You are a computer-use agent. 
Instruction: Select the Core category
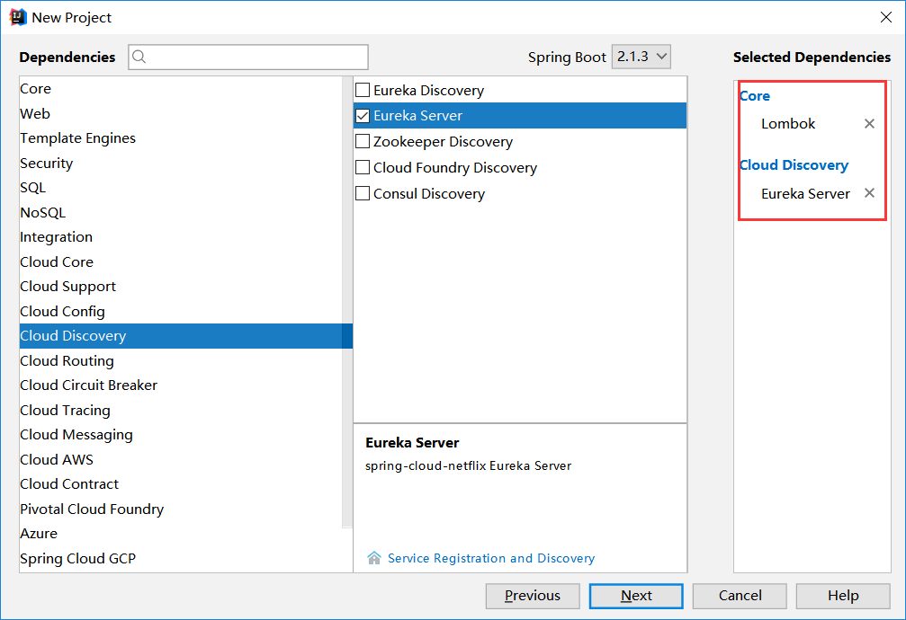point(180,89)
